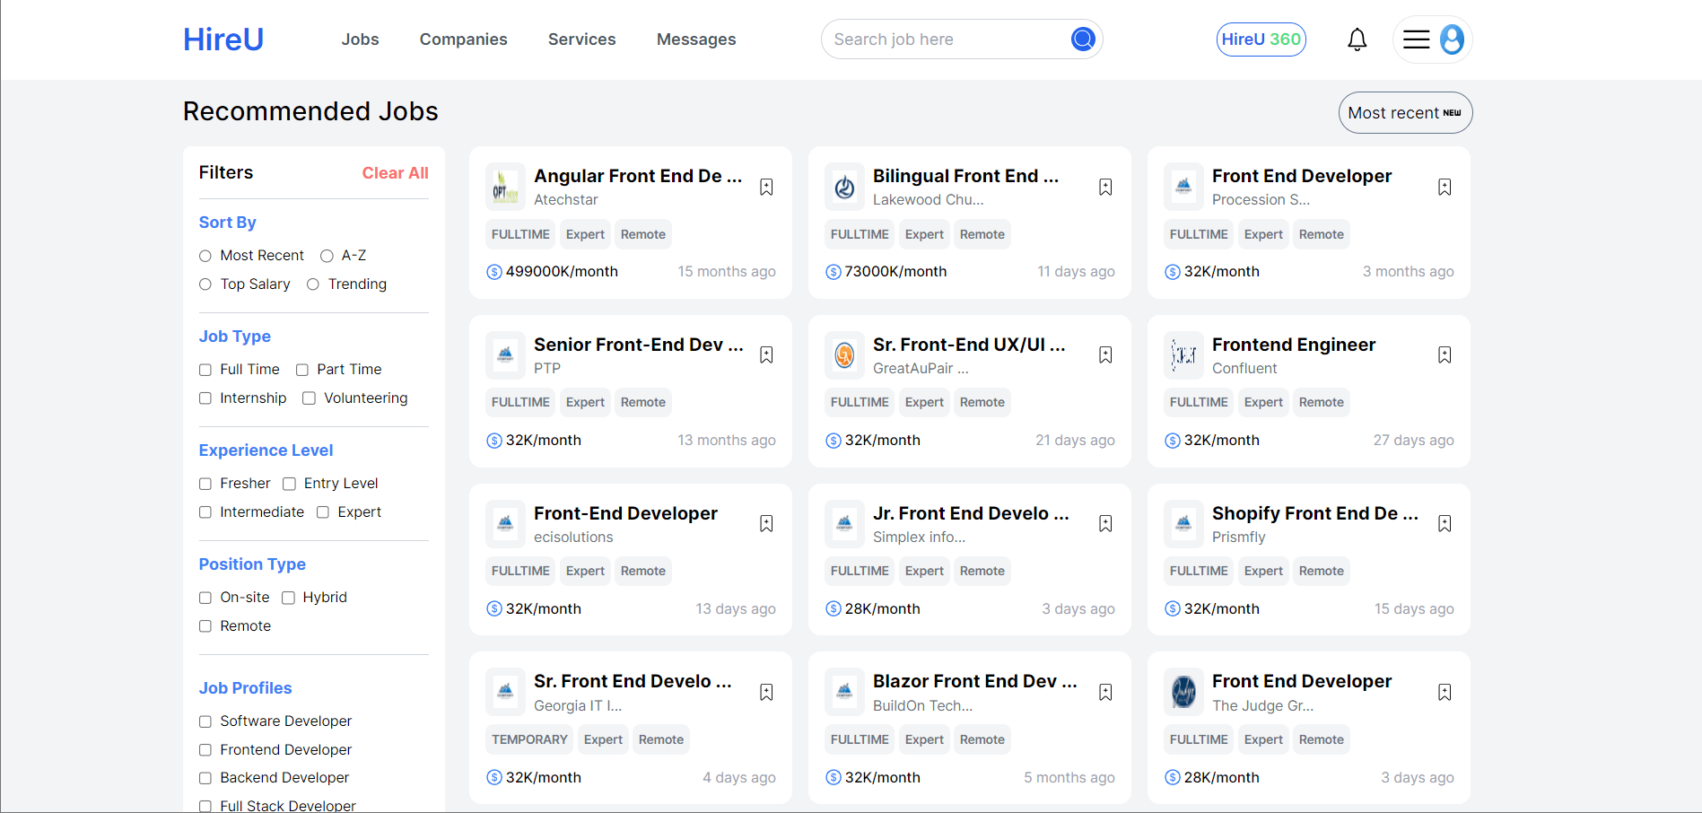Save the Shopify Front End job bookmark
The image size is (1702, 813).
tap(1445, 524)
